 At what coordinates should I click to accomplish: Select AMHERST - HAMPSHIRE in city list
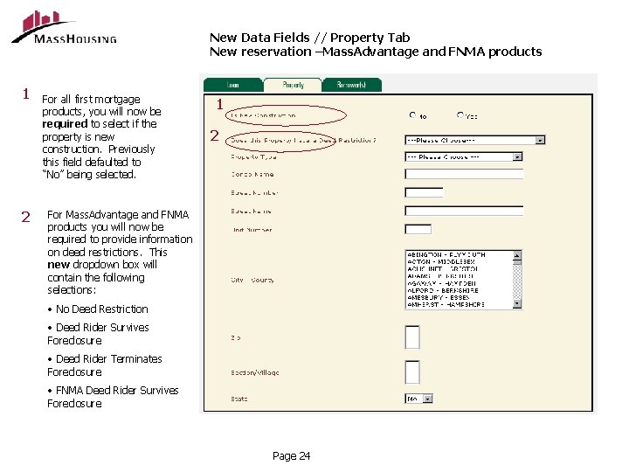pos(460,305)
